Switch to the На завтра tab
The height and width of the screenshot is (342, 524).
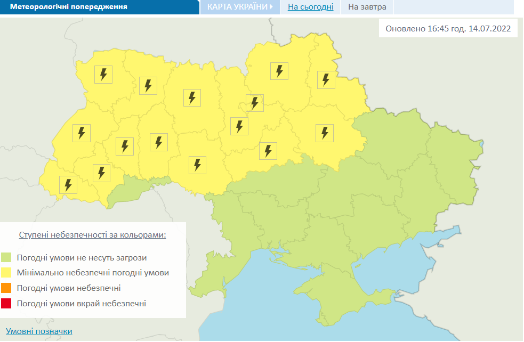coord(366,7)
